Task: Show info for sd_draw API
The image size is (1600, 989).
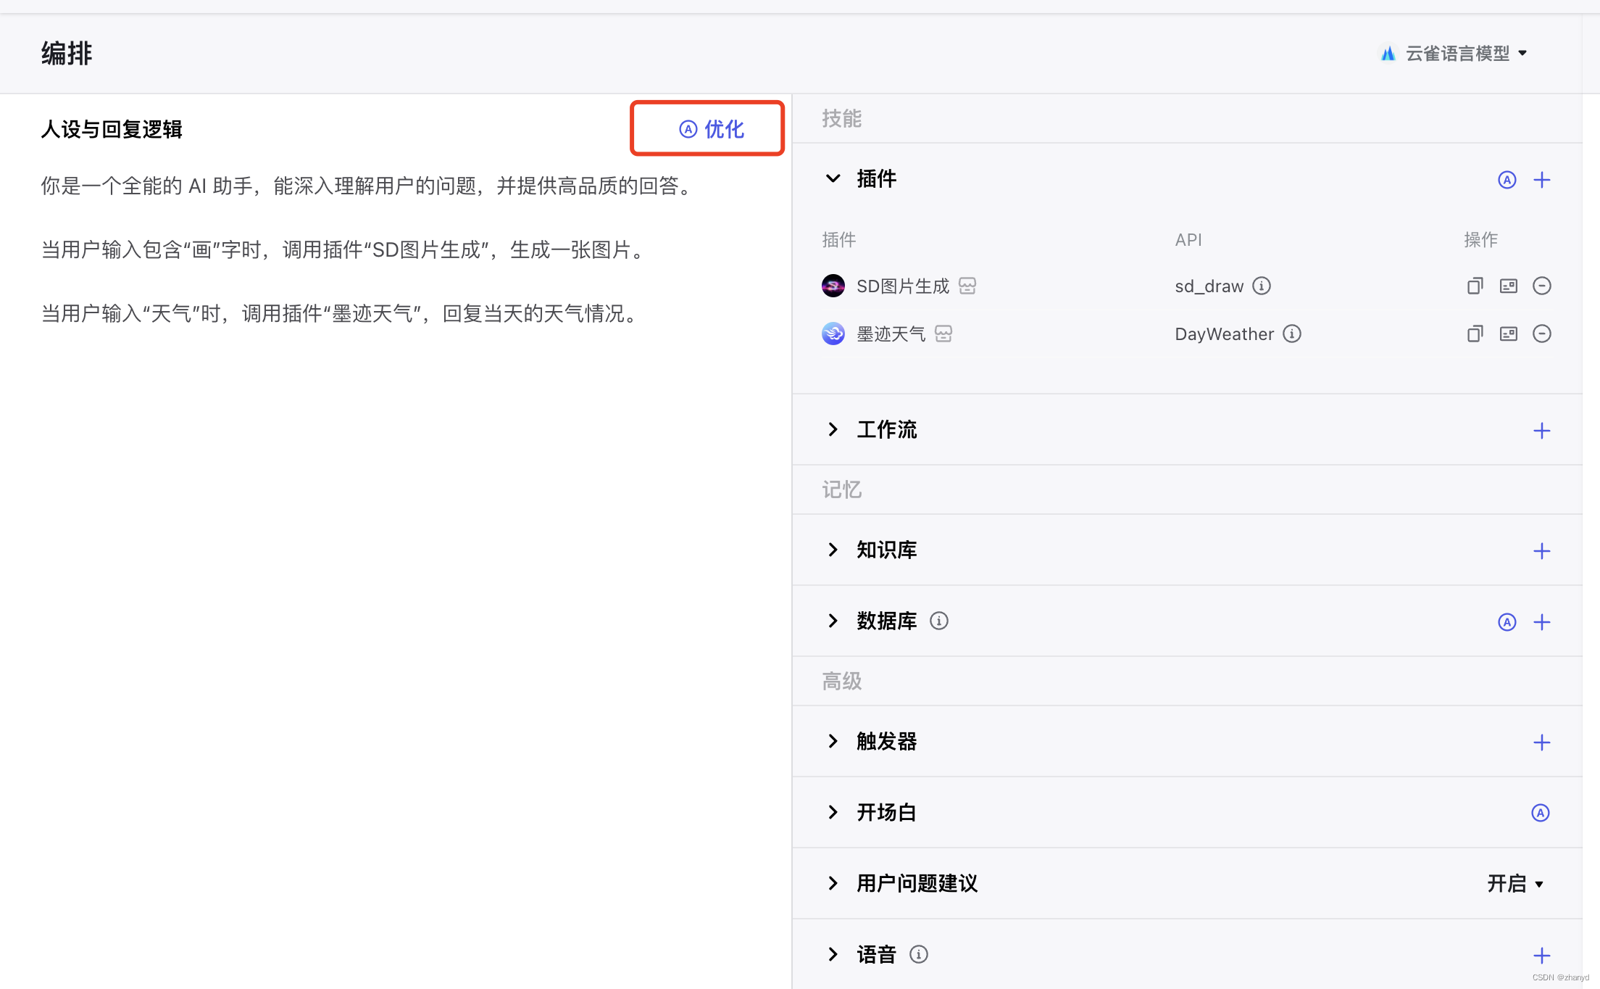Action: [x=1262, y=286]
